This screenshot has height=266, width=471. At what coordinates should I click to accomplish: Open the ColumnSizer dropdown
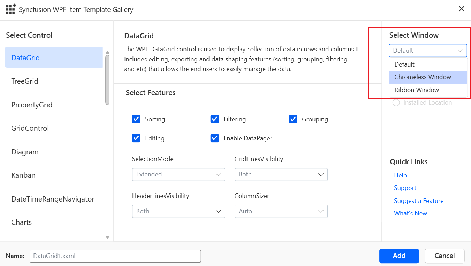point(281,211)
